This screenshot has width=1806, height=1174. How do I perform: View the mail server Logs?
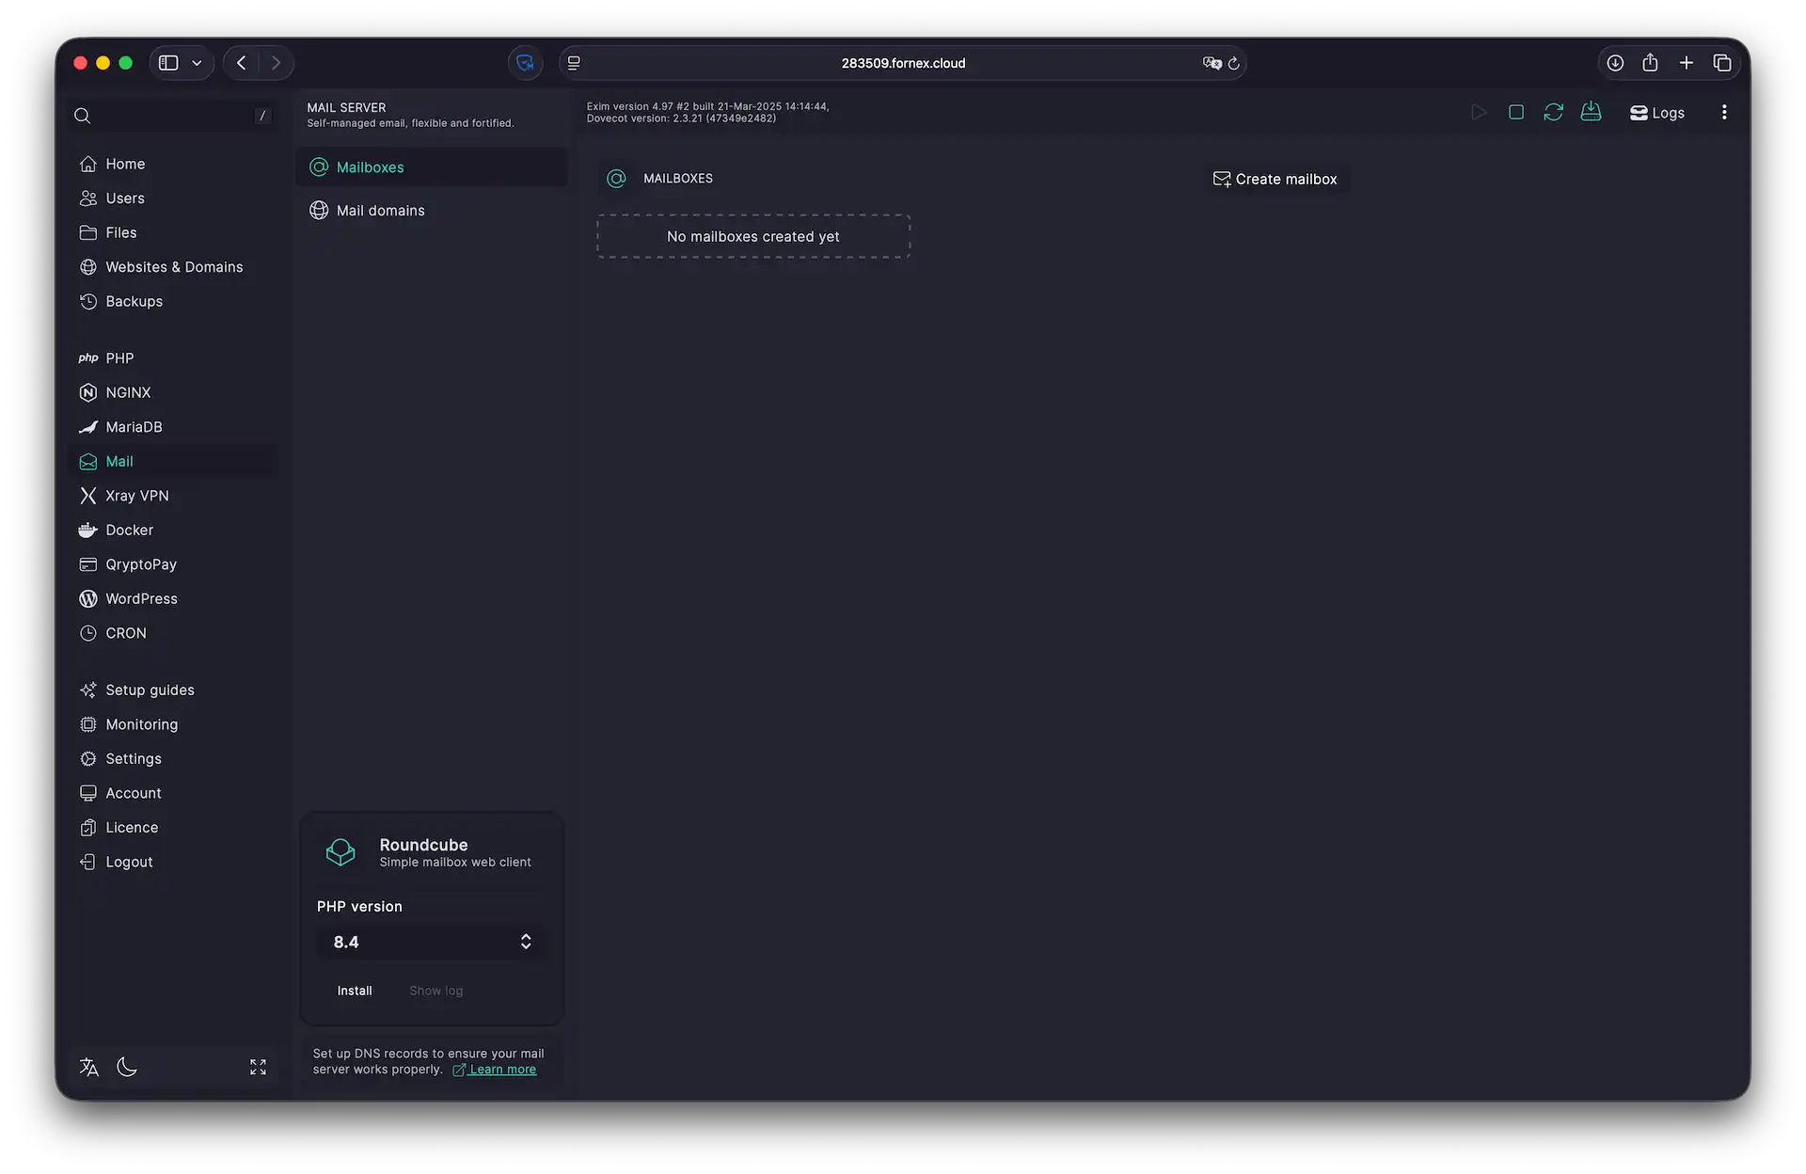pyautogui.click(x=1655, y=112)
